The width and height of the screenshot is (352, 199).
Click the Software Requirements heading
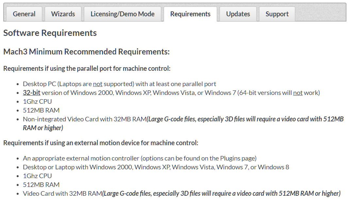tap(50, 33)
